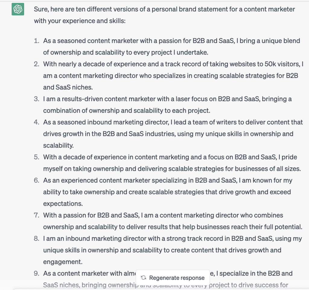Tap the white square holding the ChatGPT logo
The height and width of the screenshot is (290, 309).
18,9
